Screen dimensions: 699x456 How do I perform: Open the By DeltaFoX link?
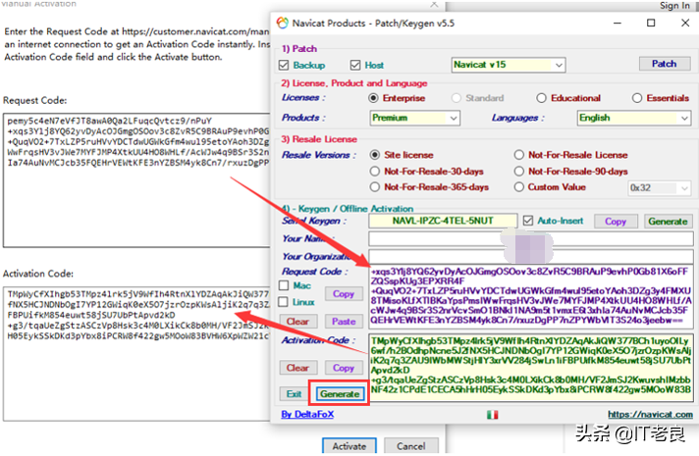(x=307, y=414)
